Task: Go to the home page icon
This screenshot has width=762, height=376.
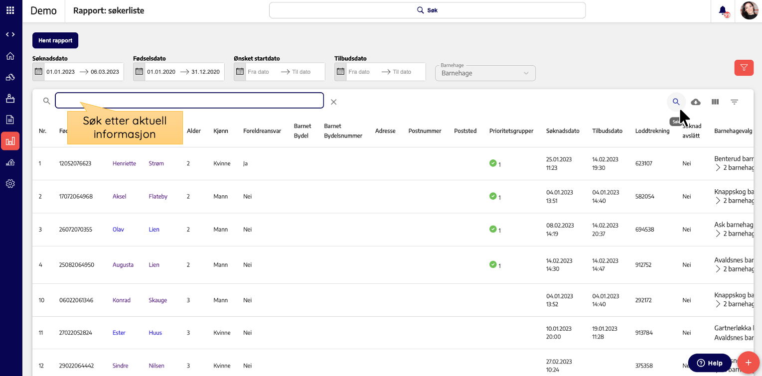Action: point(10,56)
